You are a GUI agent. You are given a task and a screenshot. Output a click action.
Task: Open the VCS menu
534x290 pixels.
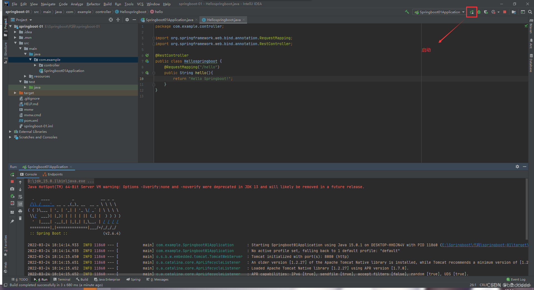click(140, 4)
